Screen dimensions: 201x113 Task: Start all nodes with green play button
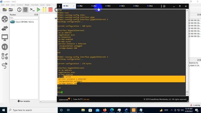[38, 10]
